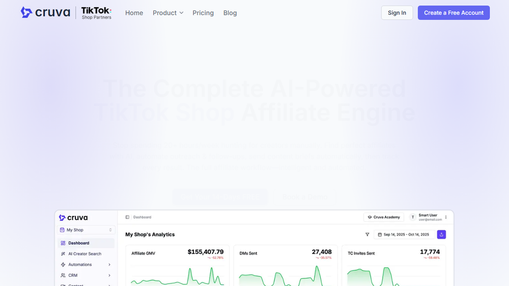Open Cruva Academy
The width and height of the screenshot is (509, 286).
(x=384, y=217)
